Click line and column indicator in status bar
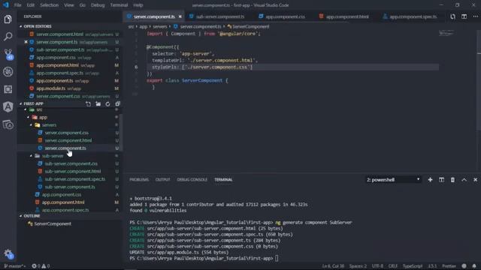The height and width of the screenshot is (270, 481). [333, 266]
